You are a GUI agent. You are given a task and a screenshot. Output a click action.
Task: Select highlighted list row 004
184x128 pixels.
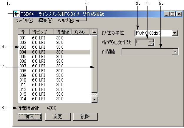tap(54, 52)
